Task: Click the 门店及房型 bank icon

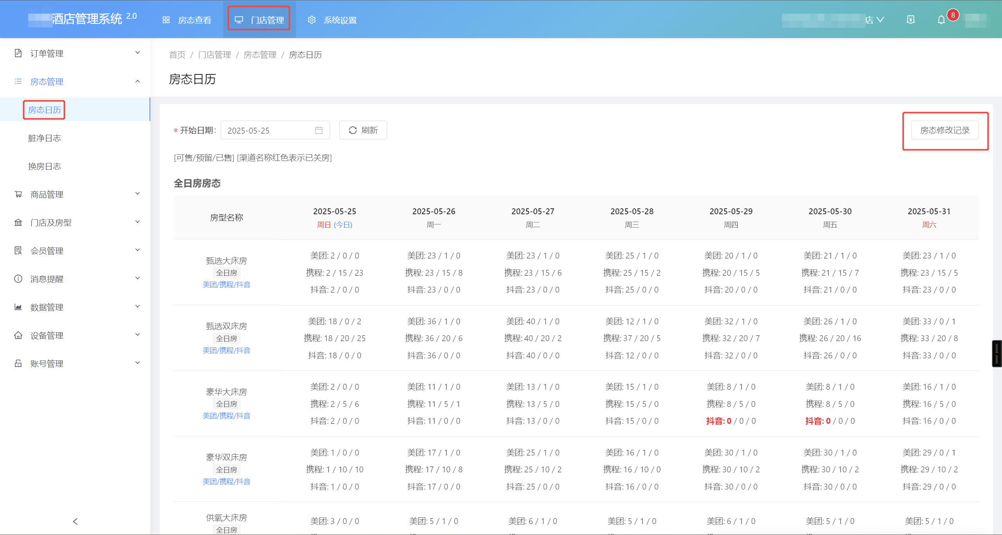Action: pyautogui.click(x=18, y=222)
